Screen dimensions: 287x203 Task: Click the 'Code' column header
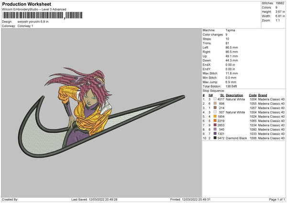pos(253,95)
